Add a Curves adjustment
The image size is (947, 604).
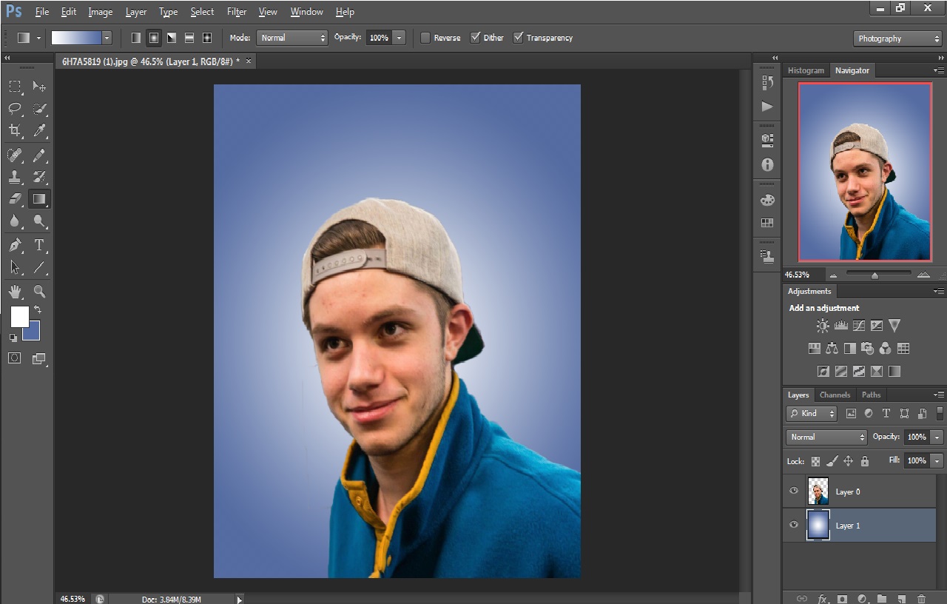(859, 326)
